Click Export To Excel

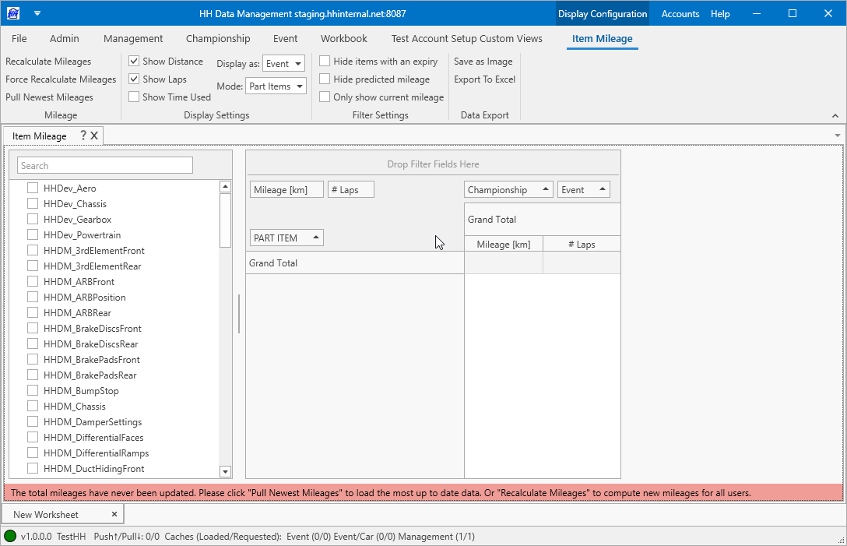[484, 79]
